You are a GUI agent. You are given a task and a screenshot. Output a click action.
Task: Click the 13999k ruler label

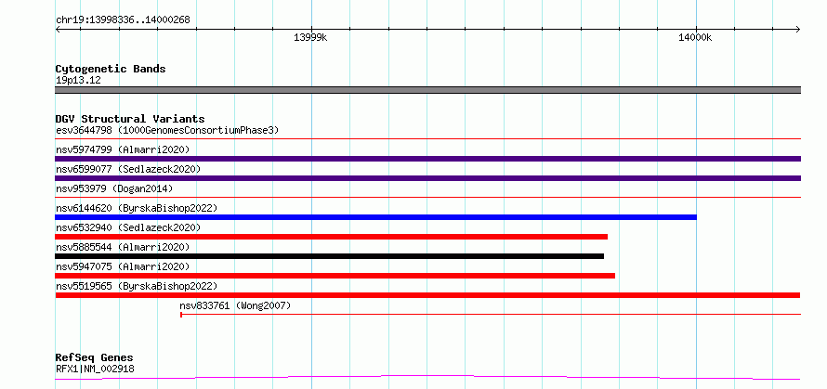pyautogui.click(x=310, y=37)
